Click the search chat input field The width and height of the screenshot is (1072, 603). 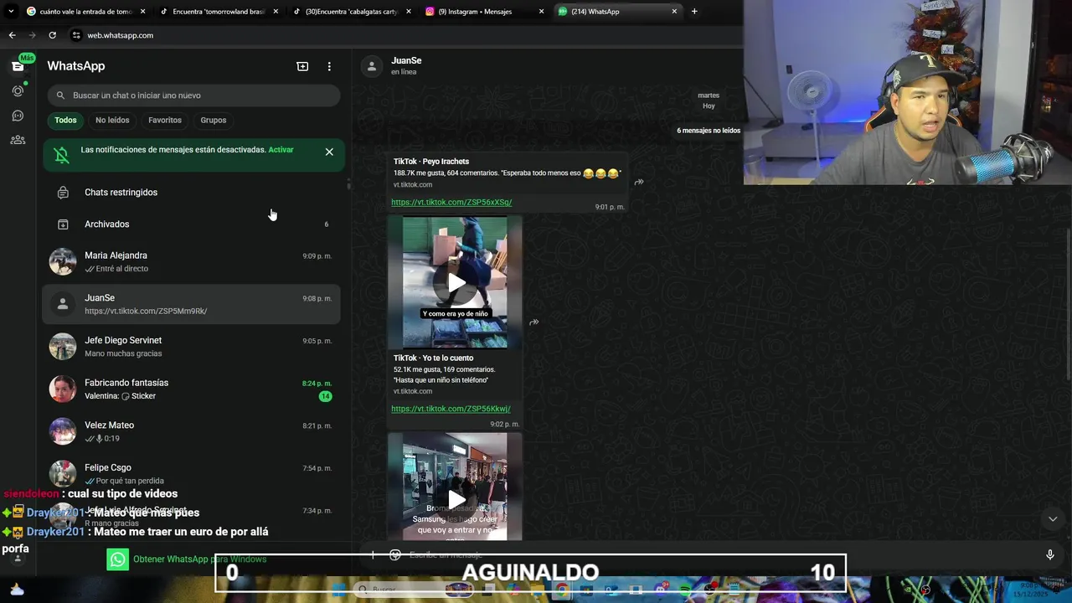(193, 95)
